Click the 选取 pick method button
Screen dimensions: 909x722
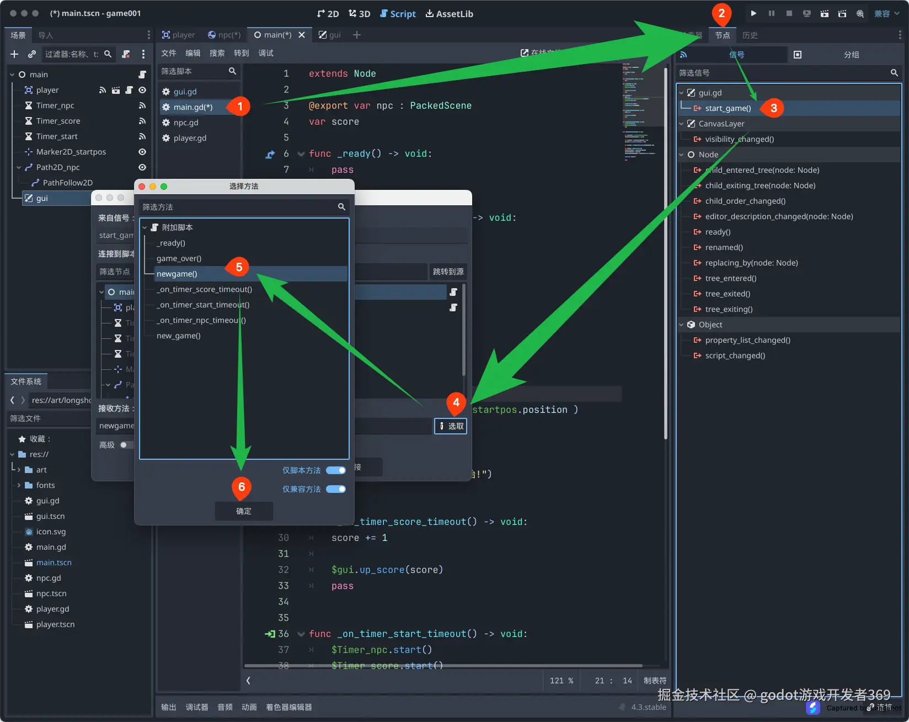pos(451,426)
